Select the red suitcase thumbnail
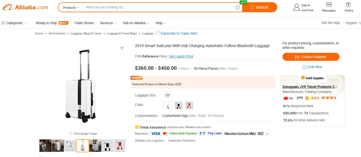The image size is (361, 157). [120, 146]
